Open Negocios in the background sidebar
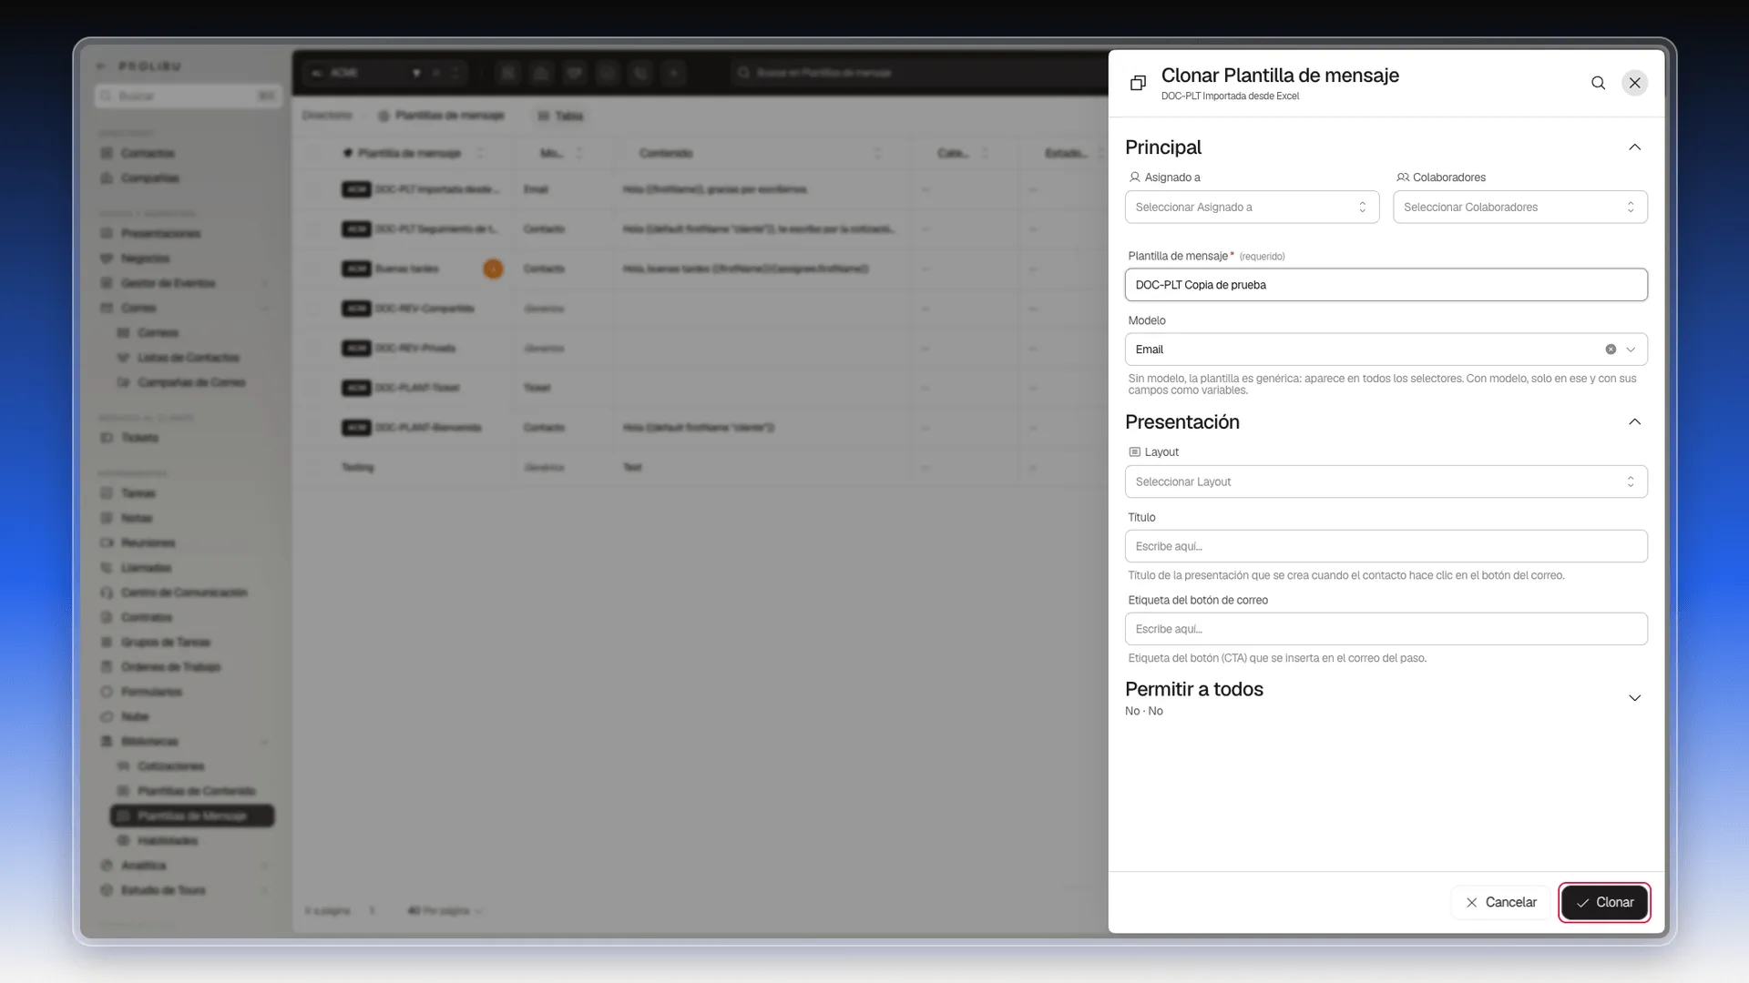This screenshot has width=1749, height=983. 146,258
